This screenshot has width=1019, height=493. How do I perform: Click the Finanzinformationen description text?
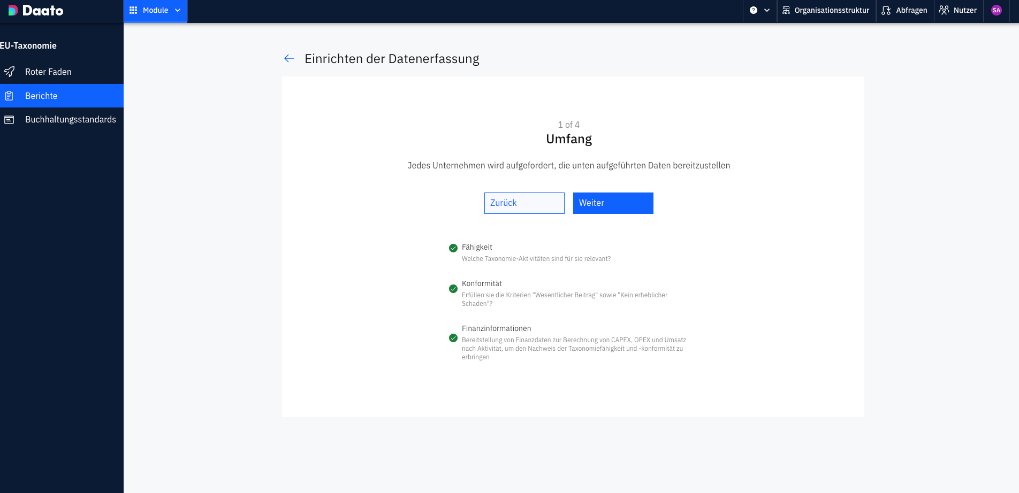574,349
